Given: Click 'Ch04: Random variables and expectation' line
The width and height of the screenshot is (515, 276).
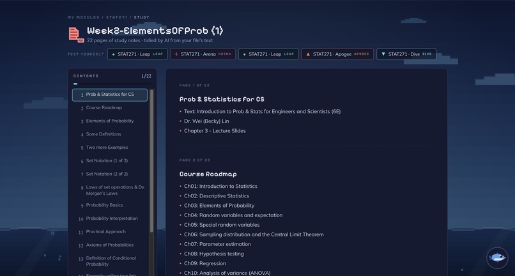Looking at the screenshot, I should 233,215.
